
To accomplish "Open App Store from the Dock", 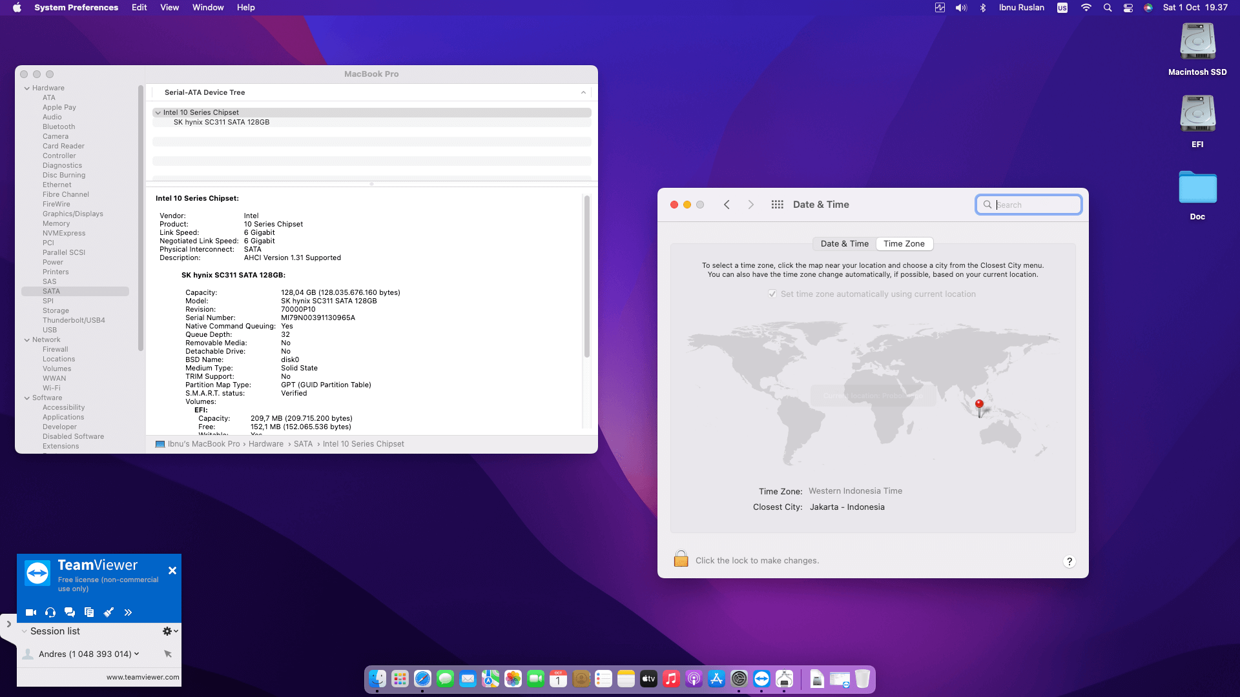I will tap(716, 679).
